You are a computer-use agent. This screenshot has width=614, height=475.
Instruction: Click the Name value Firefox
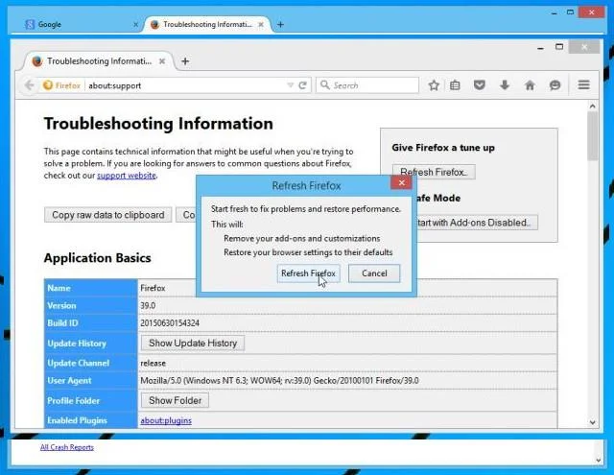coord(153,288)
